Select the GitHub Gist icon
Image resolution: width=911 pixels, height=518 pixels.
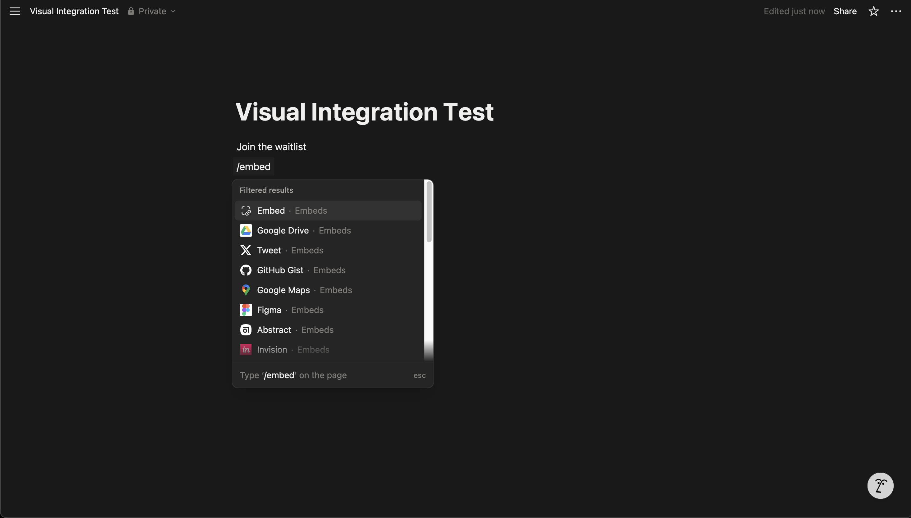click(246, 270)
